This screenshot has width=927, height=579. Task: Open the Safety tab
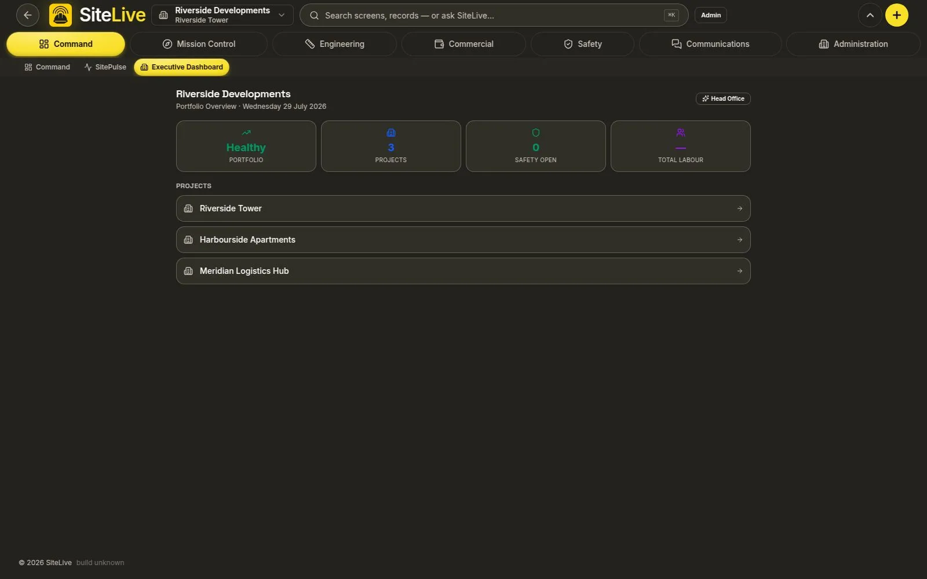582,44
